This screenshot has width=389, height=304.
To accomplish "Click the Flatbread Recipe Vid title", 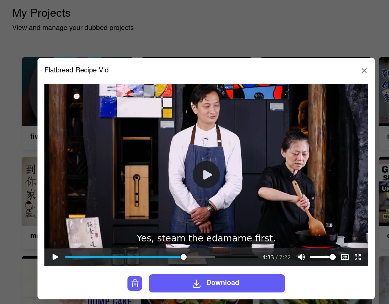I will (x=76, y=70).
